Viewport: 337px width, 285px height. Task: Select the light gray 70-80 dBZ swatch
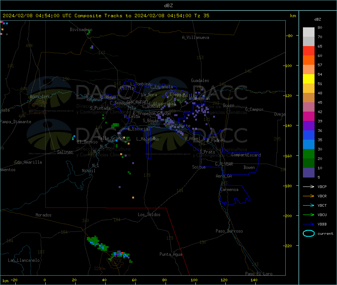[309, 32]
